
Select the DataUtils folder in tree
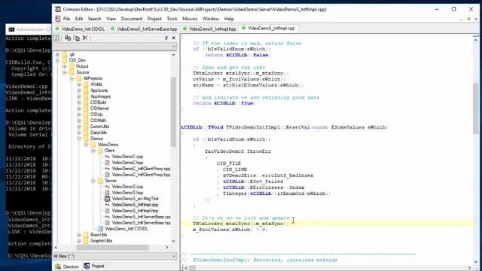pyautogui.click(x=99, y=132)
